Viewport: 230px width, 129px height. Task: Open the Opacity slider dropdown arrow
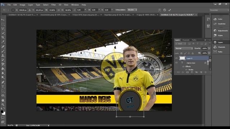coord(209,48)
